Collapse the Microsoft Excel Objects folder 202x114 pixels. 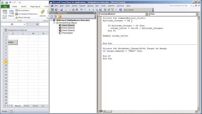point(54,23)
